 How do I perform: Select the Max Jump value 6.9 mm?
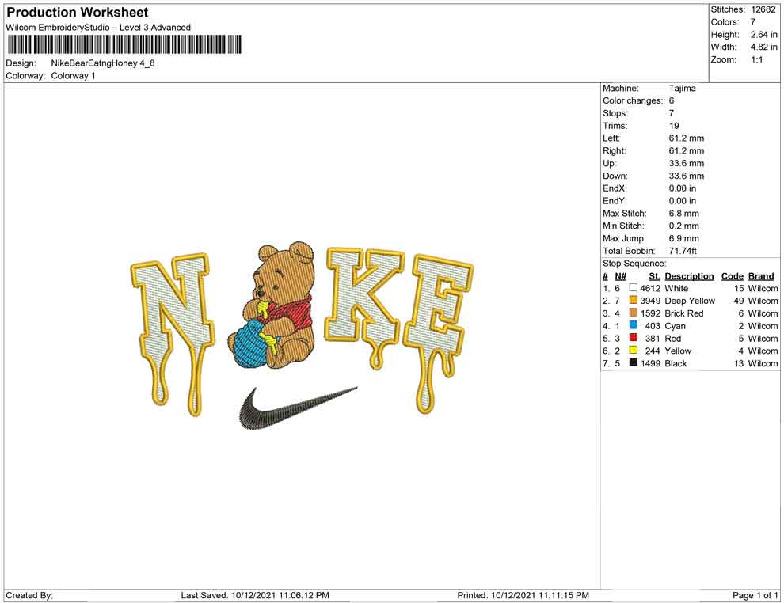pos(683,238)
